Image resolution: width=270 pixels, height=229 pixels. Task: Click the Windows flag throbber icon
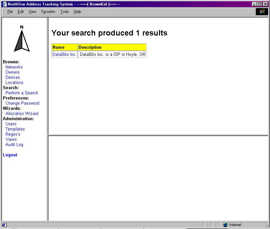pos(262,12)
